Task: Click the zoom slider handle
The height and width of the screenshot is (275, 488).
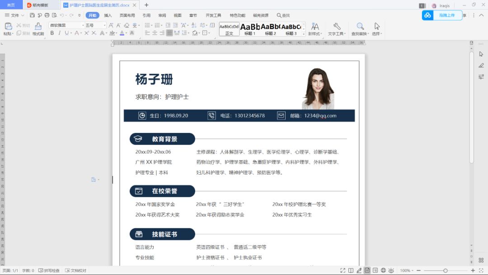Action: click(x=446, y=270)
